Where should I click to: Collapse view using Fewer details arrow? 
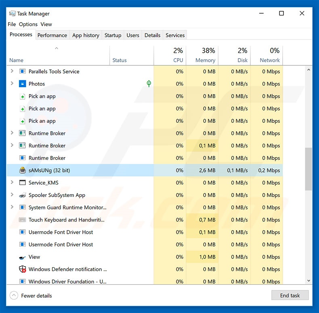(14, 296)
